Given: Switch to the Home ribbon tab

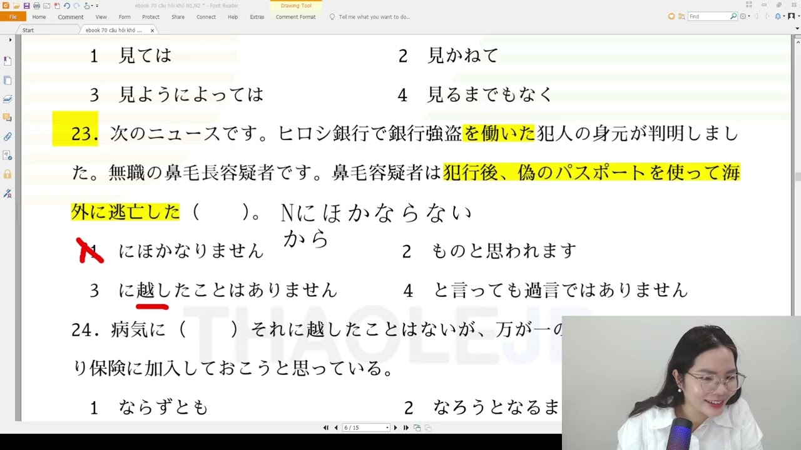Looking at the screenshot, I should coord(39,17).
